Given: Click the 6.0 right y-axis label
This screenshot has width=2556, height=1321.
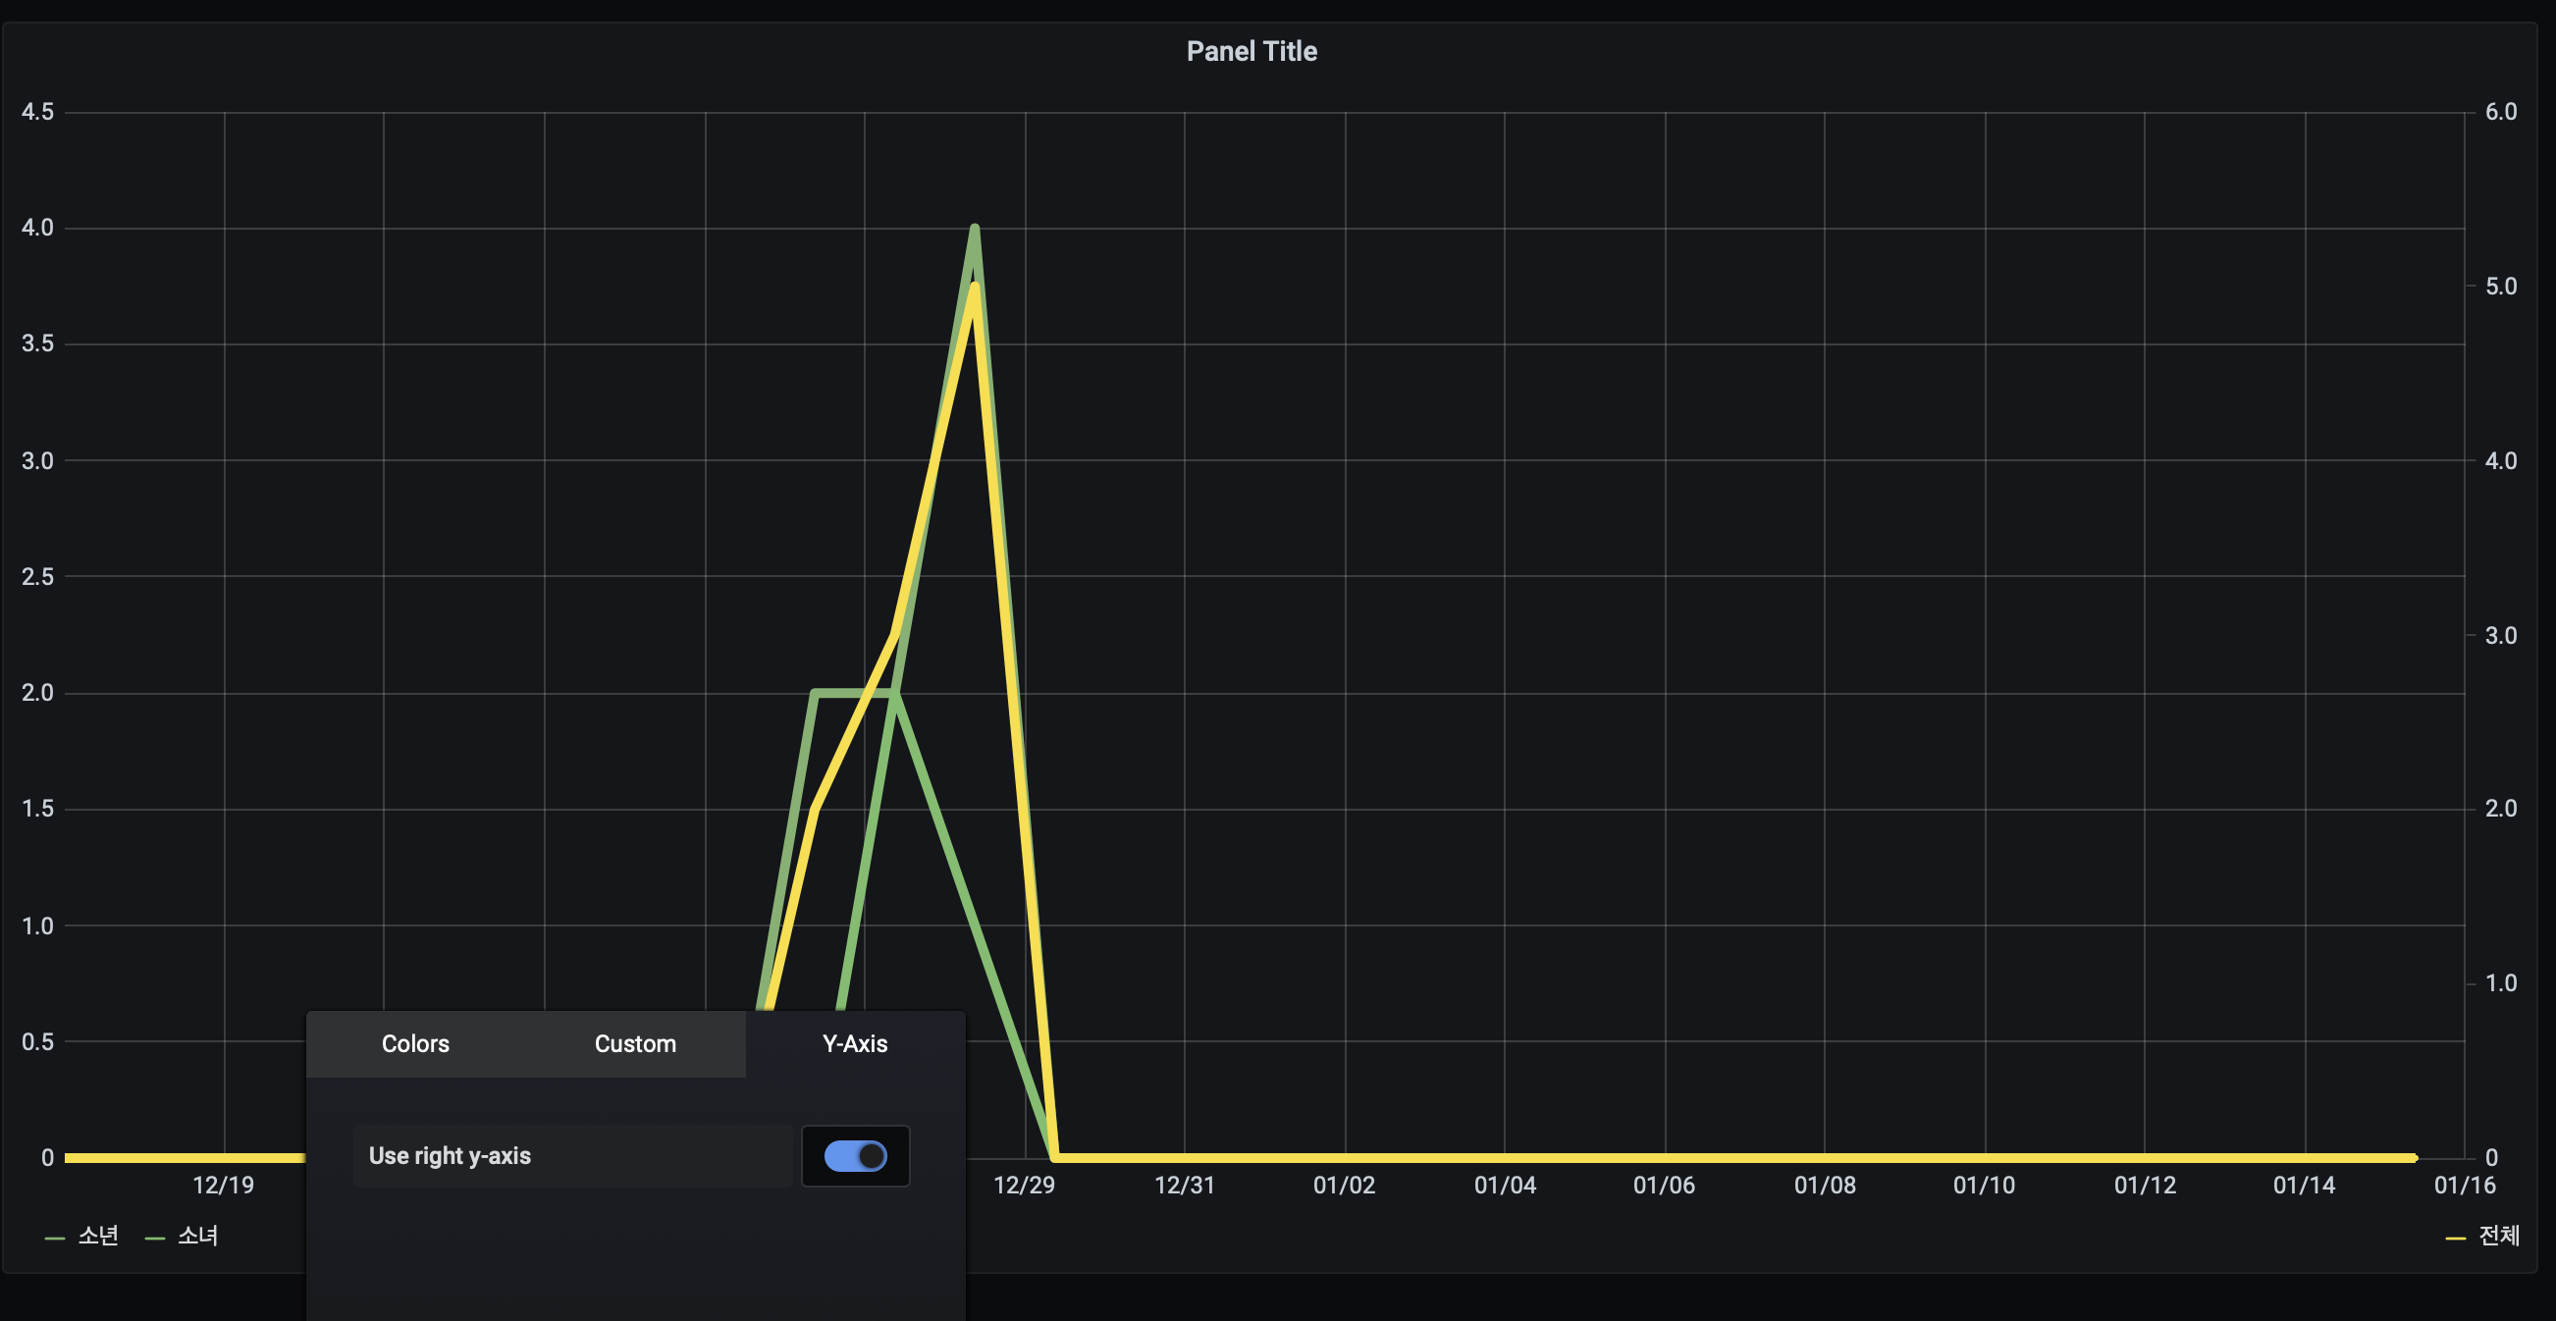Looking at the screenshot, I should (x=2500, y=112).
